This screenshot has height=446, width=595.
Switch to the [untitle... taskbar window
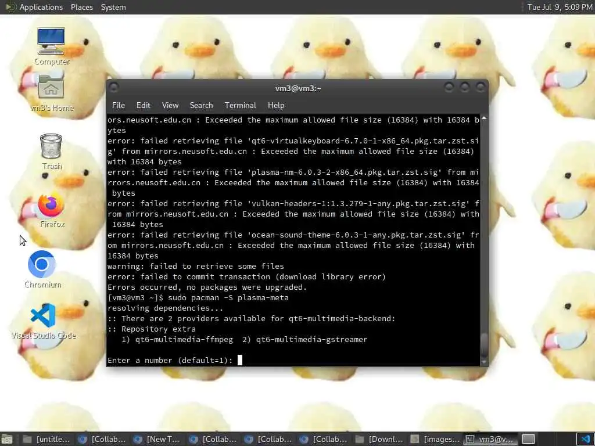[x=46, y=439]
